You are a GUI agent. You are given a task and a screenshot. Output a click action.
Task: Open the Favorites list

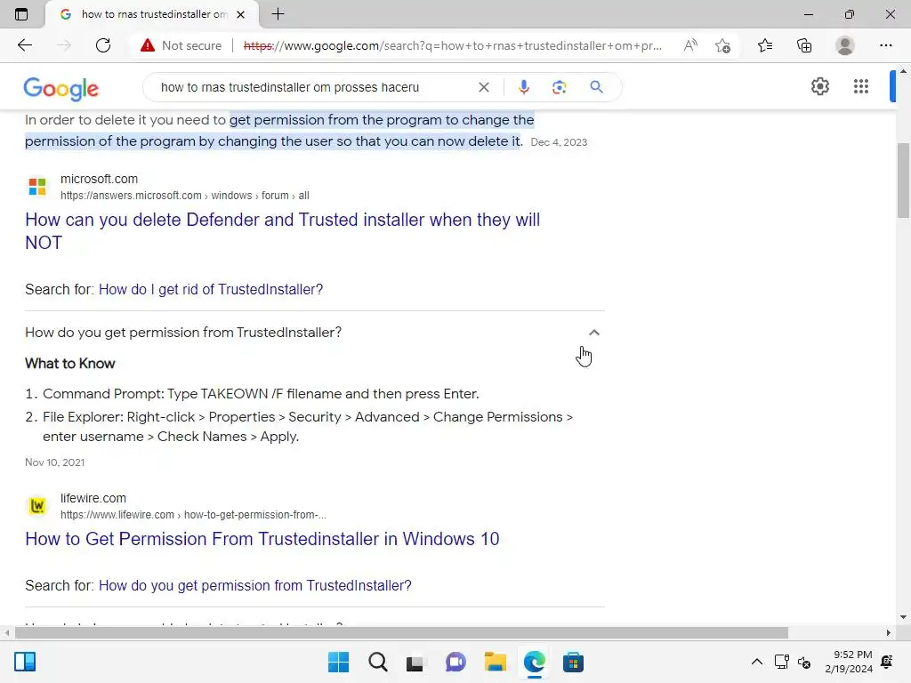[765, 45]
